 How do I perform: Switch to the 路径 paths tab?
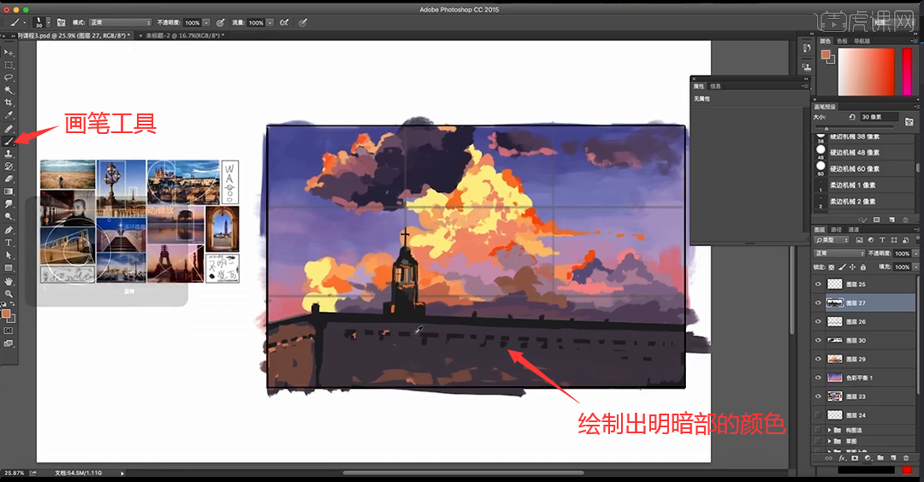[x=836, y=230]
